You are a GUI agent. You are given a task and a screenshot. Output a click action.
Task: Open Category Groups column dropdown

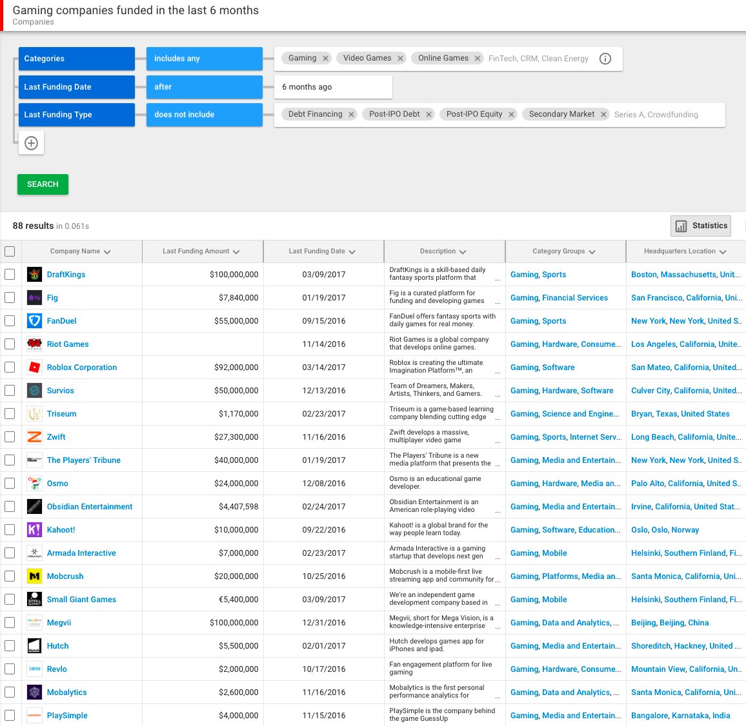pos(592,252)
